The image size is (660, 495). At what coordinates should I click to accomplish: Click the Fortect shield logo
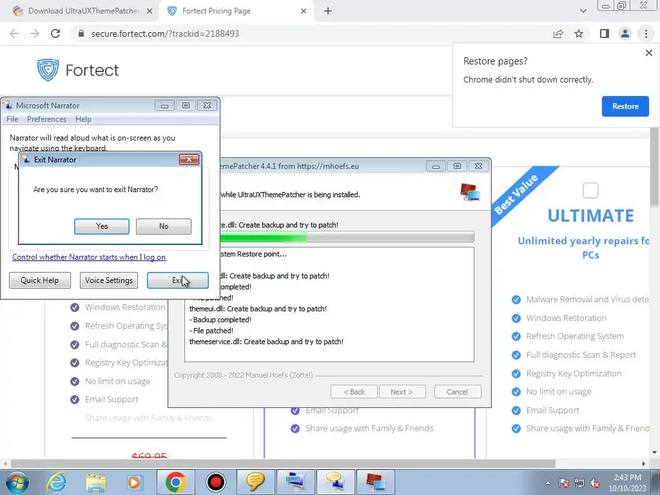pyautogui.click(x=48, y=70)
